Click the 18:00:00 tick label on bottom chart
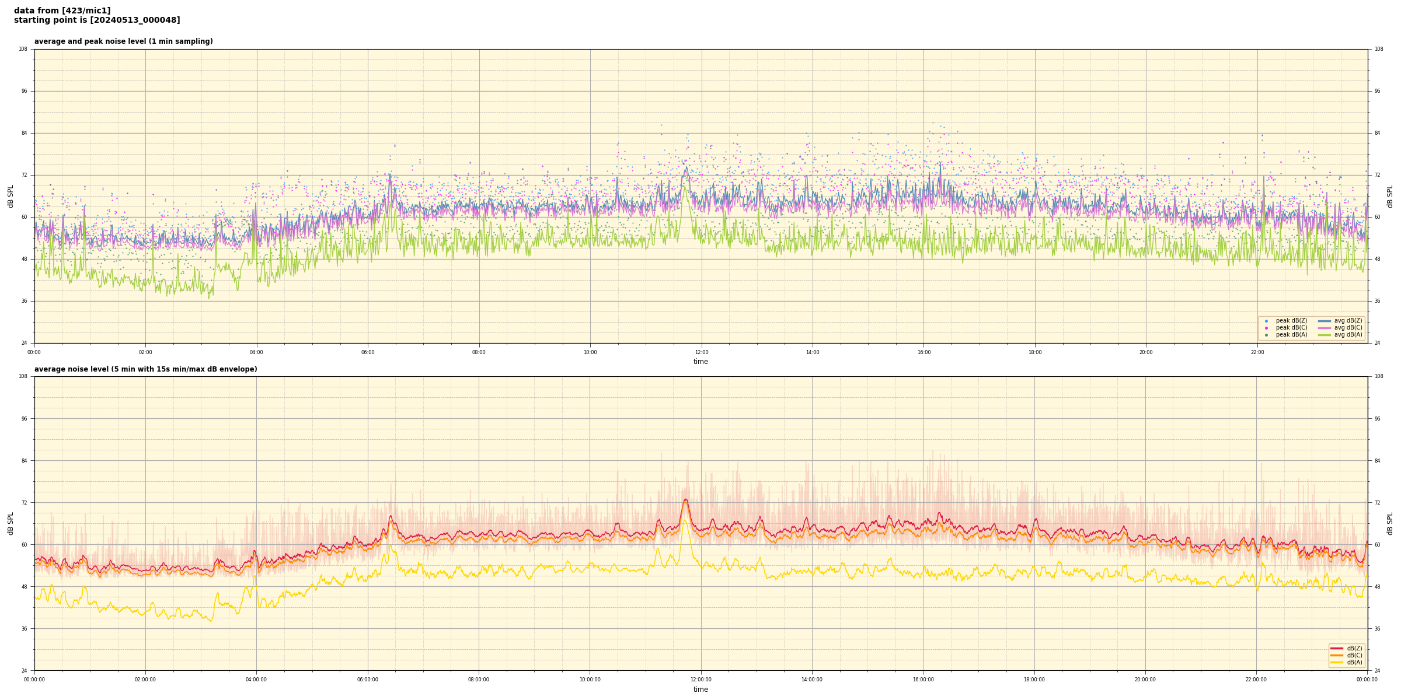This screenshot has height=700, width=1401. (x=1034, y=680)
